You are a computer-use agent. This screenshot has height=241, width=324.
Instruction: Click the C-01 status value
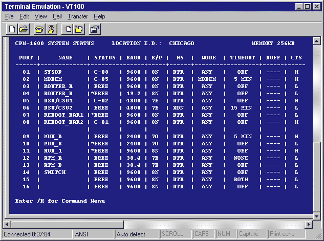pyautogui.click(x=101, y=122)
